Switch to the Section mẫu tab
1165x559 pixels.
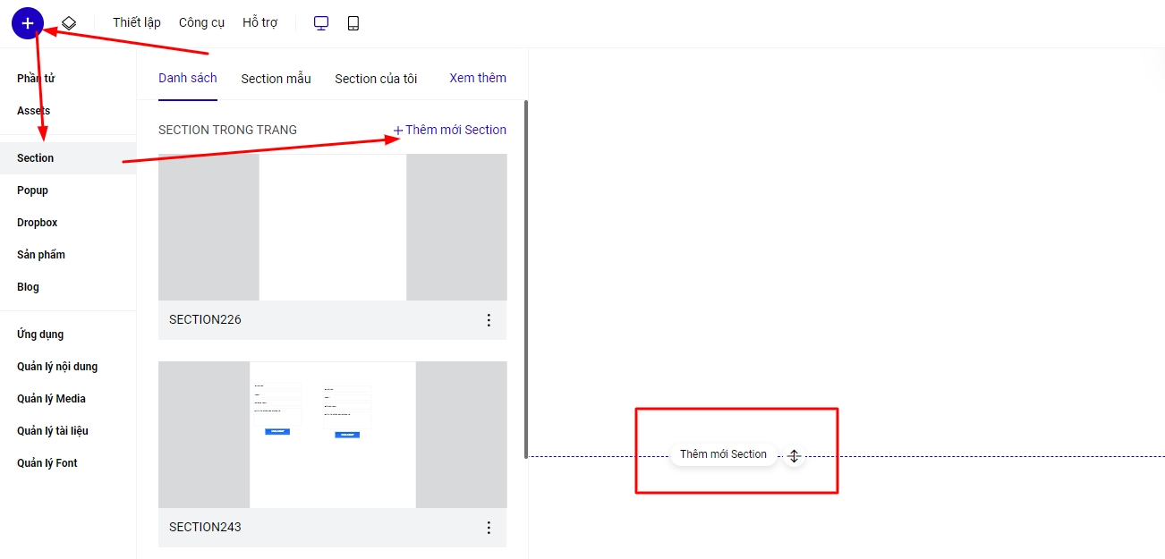(x=276, y=79)
